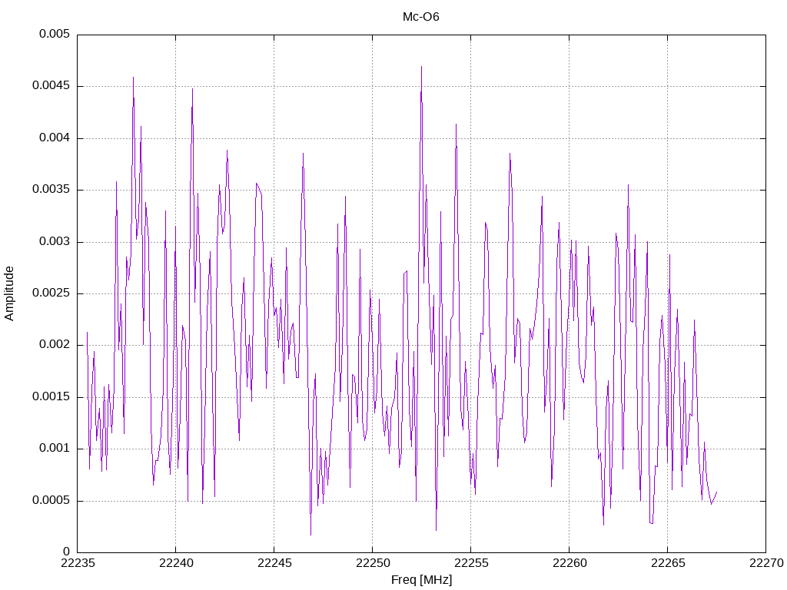787x590 pixels.
Task: Select the 0.0015 y-axis tick label
Action: click(51, 397)
